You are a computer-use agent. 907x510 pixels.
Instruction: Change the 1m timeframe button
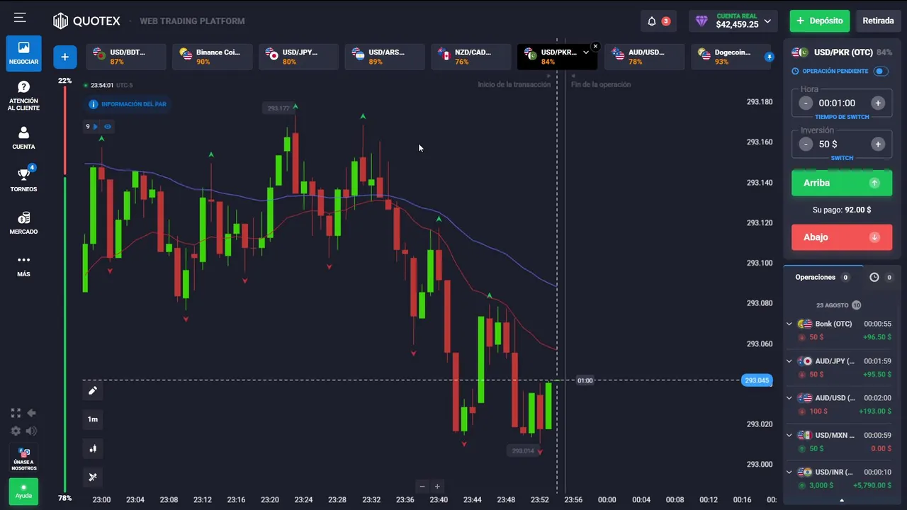pos(93,419)
